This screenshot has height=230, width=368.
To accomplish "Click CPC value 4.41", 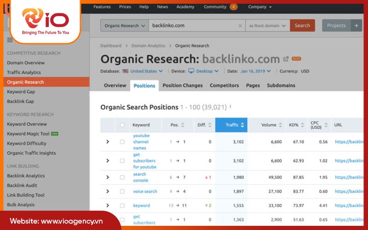I will coord(323,206).
